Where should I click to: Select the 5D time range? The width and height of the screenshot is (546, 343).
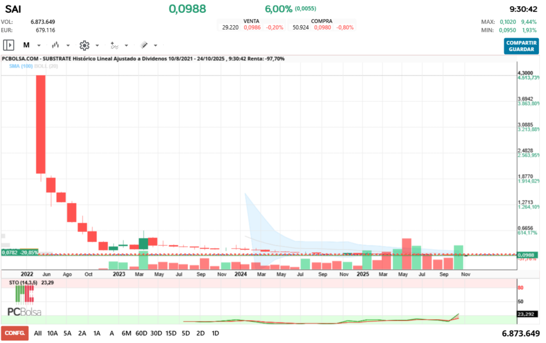tap(186, 333)
